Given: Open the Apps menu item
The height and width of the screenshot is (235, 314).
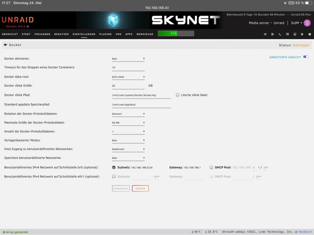Looking at the screenshot, I should 129,34.
